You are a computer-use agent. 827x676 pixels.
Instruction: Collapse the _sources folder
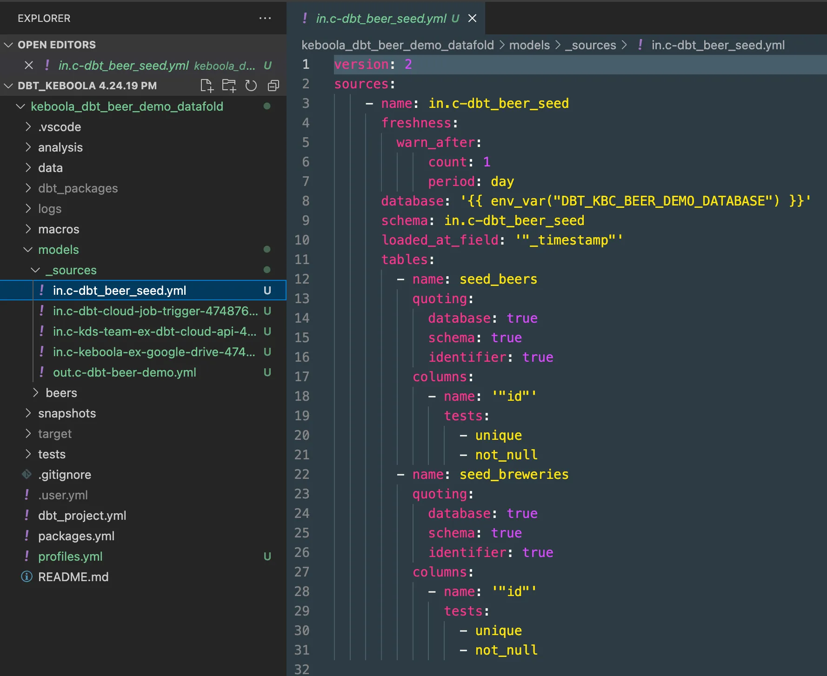tap(35, 270)
